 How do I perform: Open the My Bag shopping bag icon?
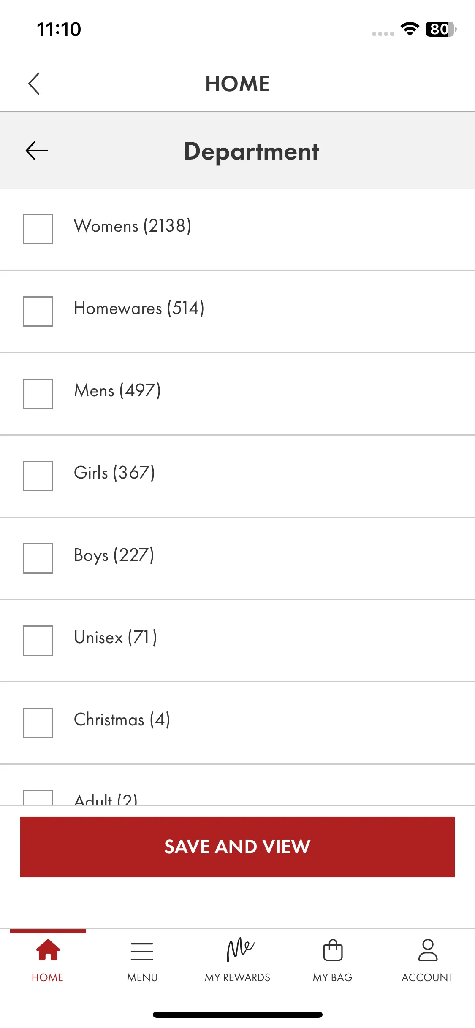point(333,950)
